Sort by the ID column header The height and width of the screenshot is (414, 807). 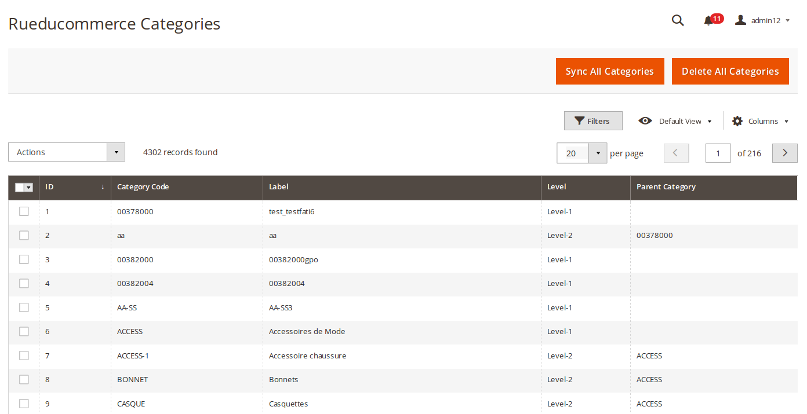(75, 187)
